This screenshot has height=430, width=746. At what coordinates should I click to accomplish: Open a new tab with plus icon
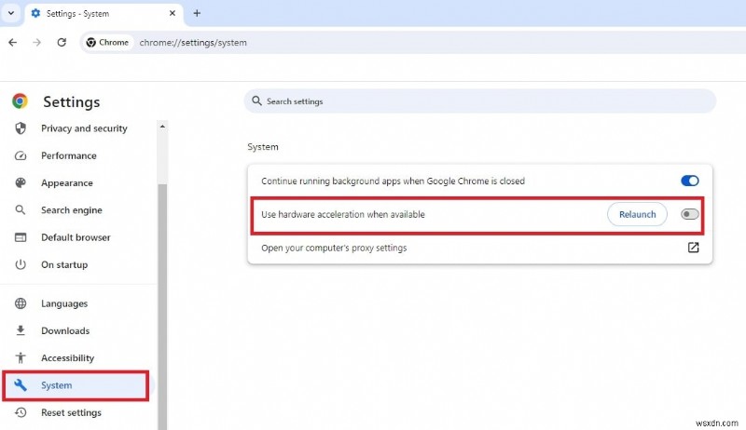tap(197, 13)
